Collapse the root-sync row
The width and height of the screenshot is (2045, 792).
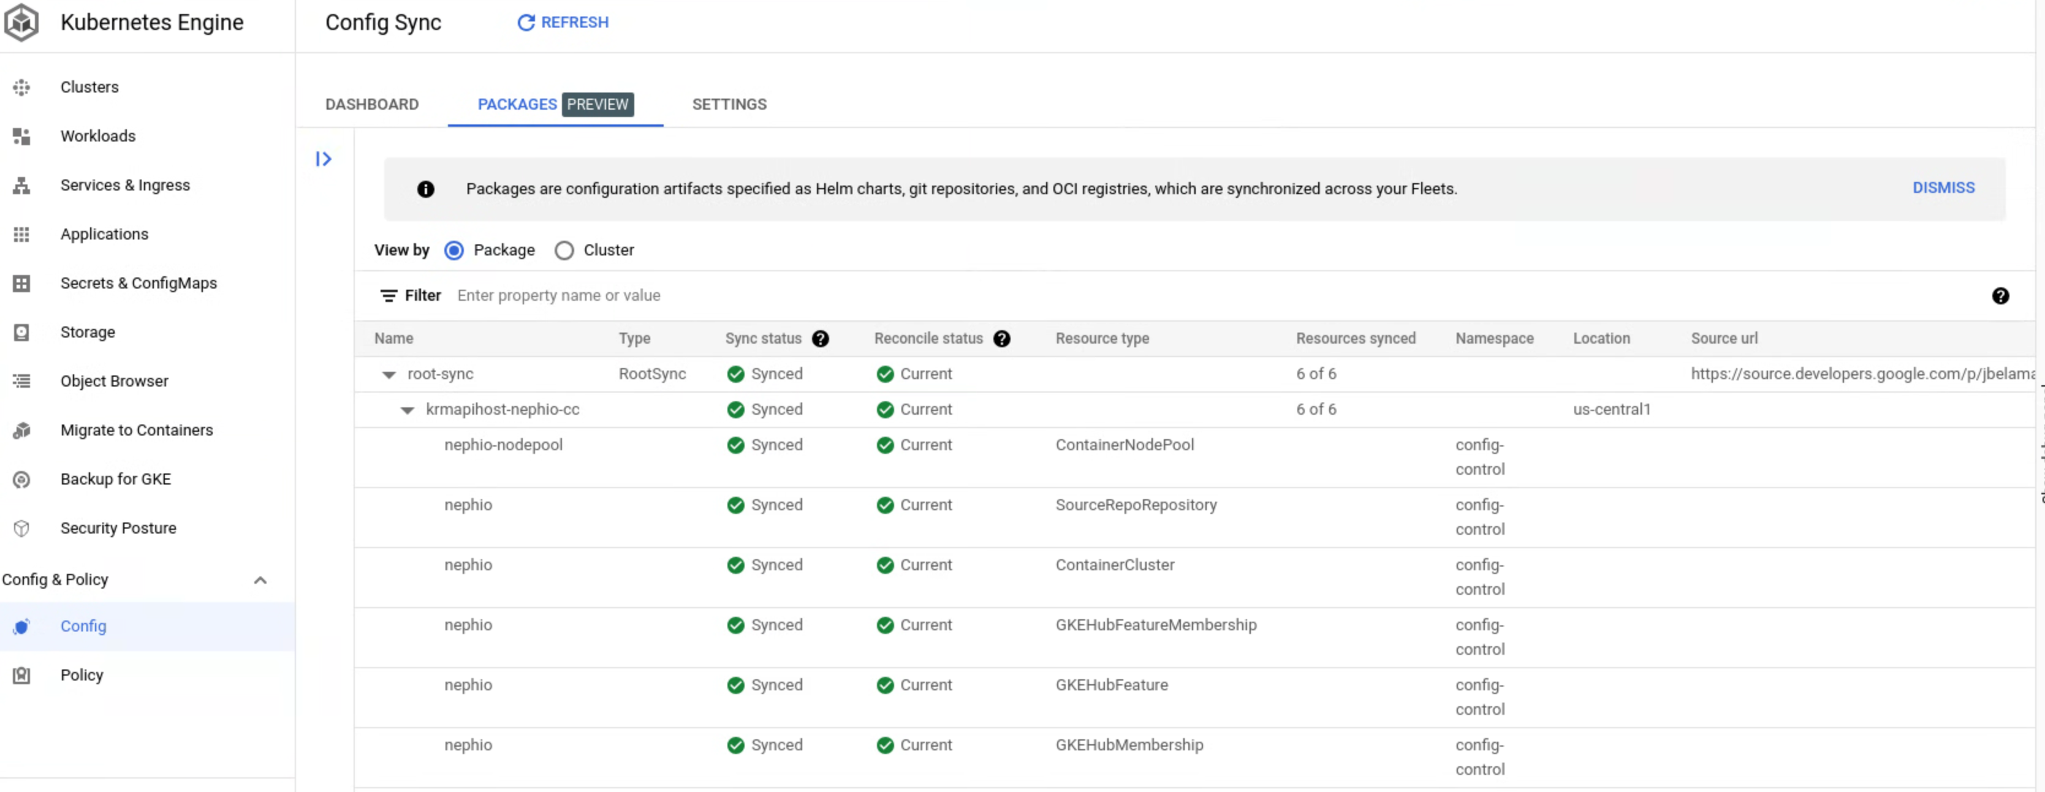pyautogui.click(x=389, y=375)
